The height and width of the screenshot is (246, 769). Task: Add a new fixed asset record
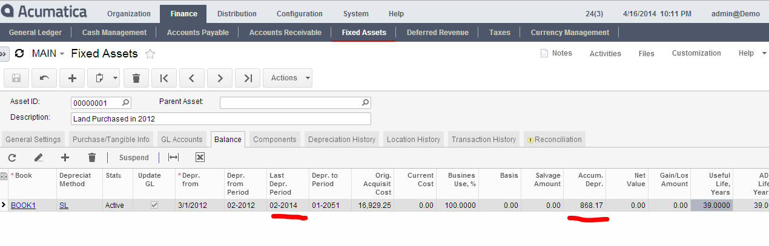pyautogui.click(x=72, y=78)
